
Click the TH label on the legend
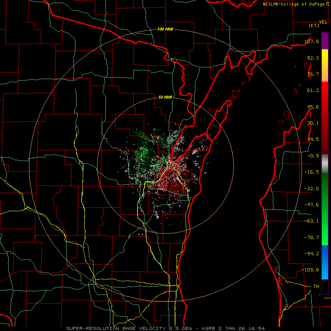tap(316, 286)
